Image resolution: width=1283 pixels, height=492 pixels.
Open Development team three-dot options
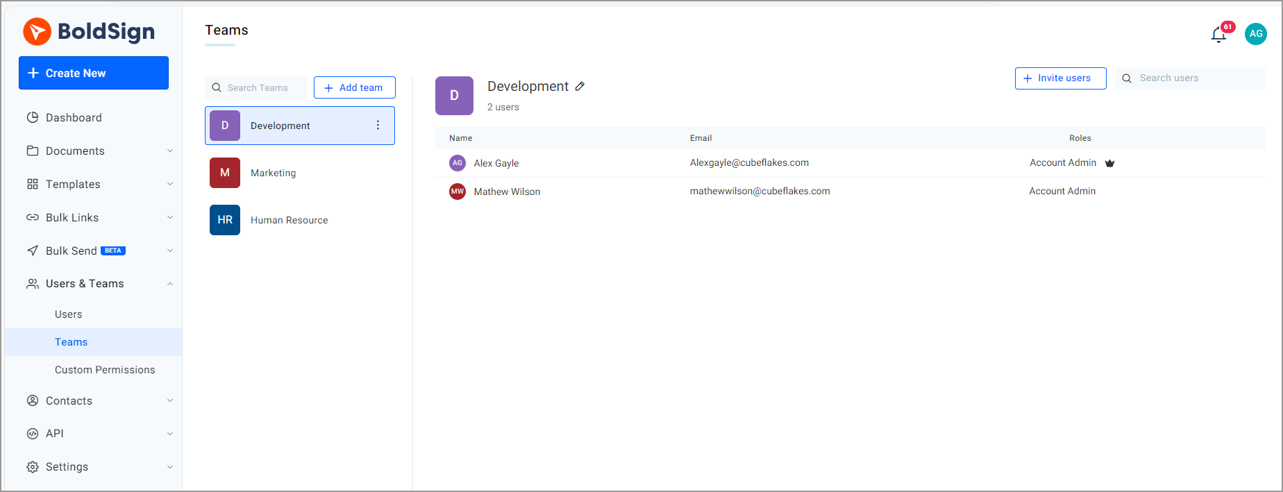(x=378, y=125)
